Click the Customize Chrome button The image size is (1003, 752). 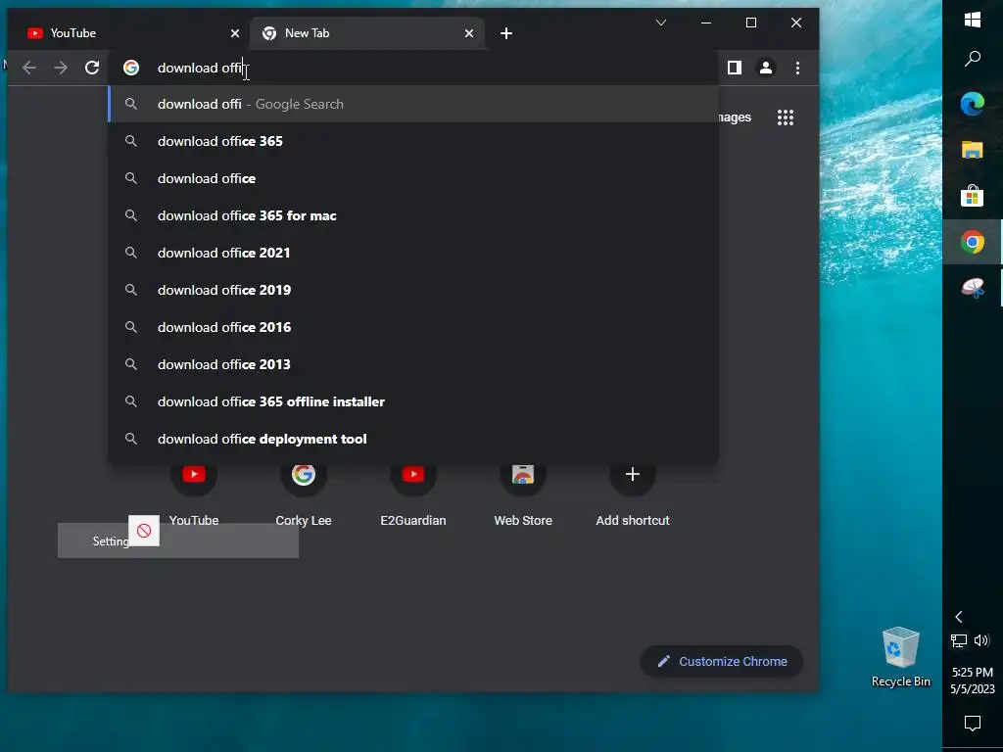click(722, 661)
